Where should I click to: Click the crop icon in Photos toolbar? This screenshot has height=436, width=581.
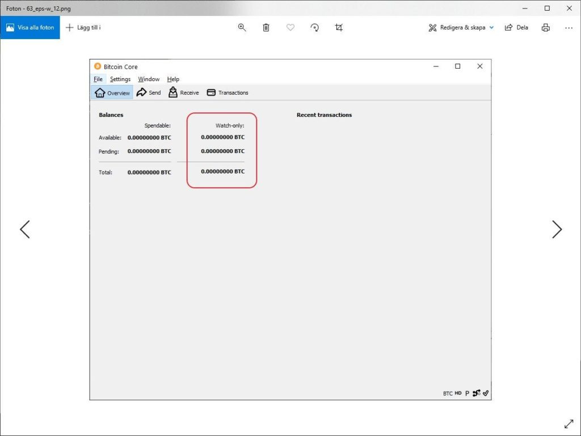coord(339,27)
